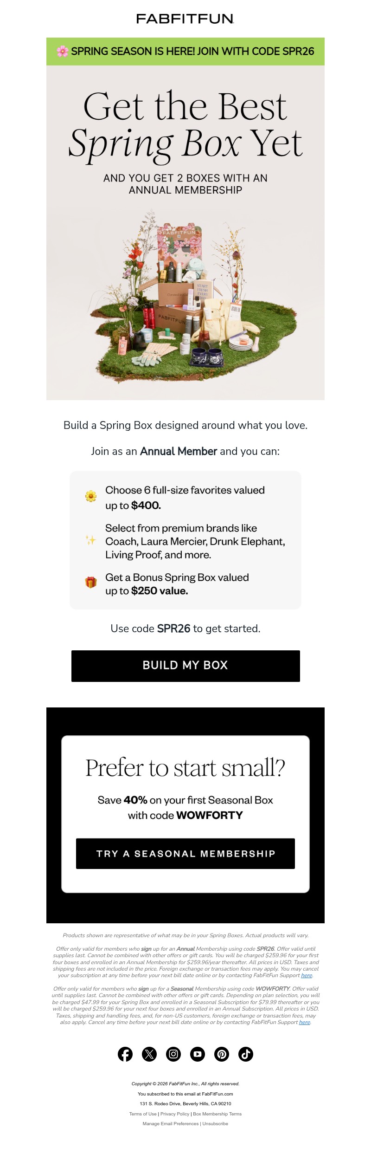Click Manage Email Preferences
Viewport: 371px width, 1154px height.
(172, 1123)
